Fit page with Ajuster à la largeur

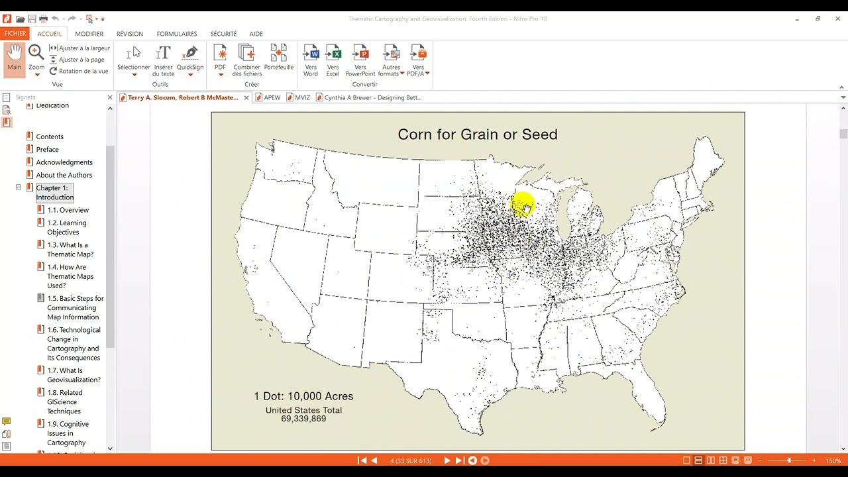coord(79,48)
